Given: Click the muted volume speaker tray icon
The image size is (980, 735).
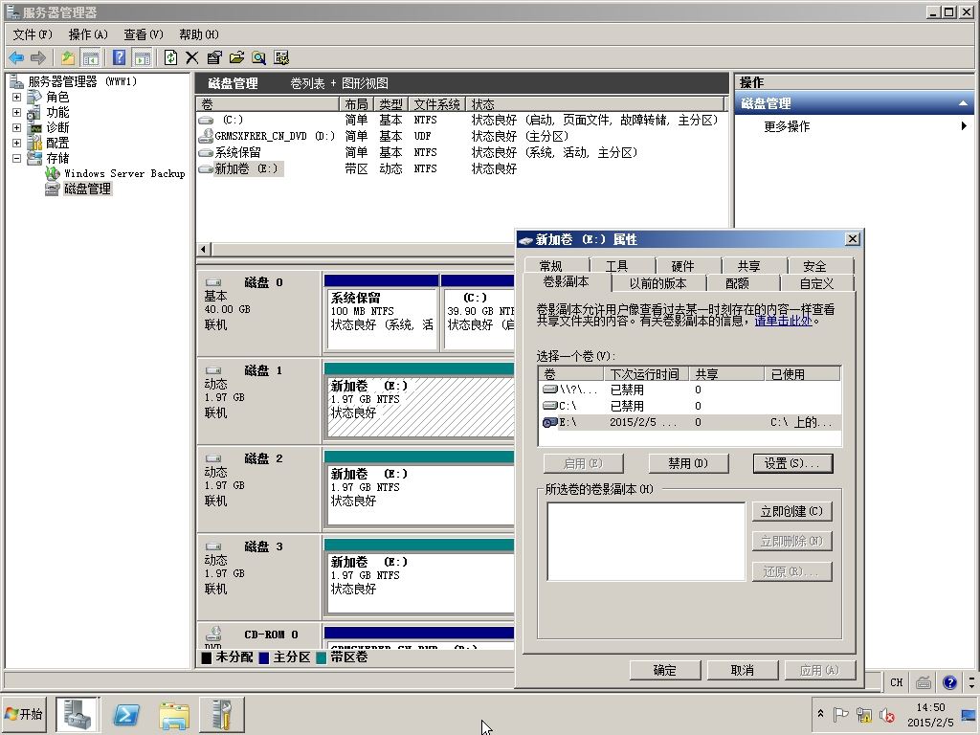Looking at the screenshot, I should 886,714.
